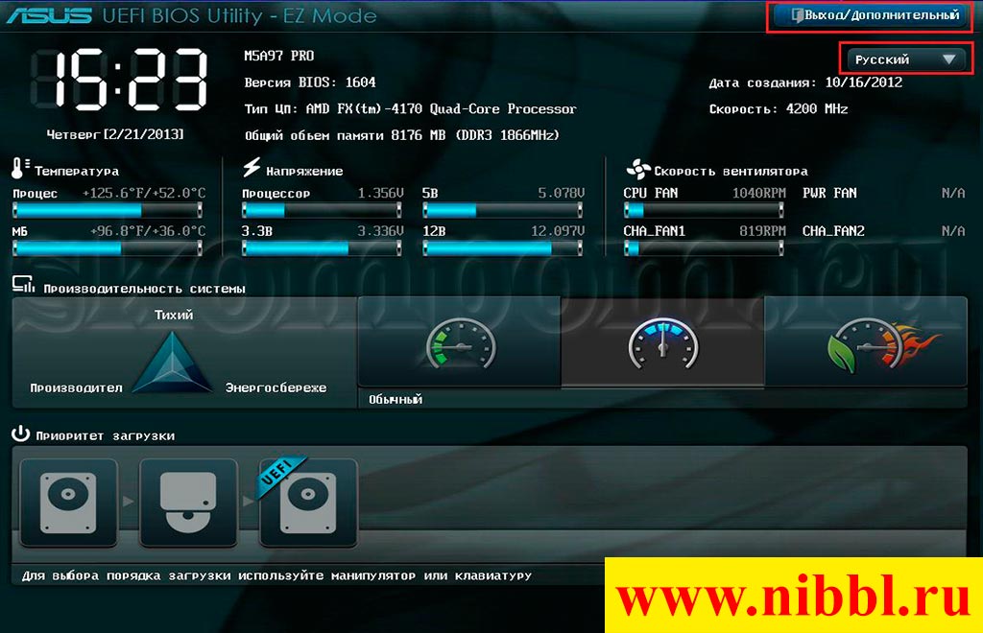The width and height of the screenshot is (983, 633).
Task: Click the CPU FAN 1040RPM value
Action: pyautogui.click(x=758, y=194)
